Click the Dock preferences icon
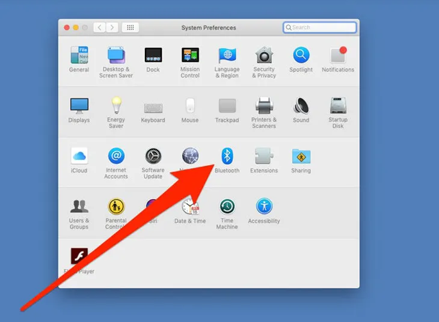 point(153,56)
